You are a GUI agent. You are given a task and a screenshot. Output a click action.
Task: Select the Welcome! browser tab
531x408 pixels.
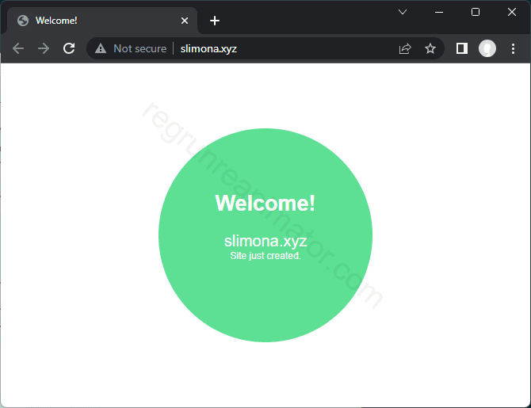point(95,21)
